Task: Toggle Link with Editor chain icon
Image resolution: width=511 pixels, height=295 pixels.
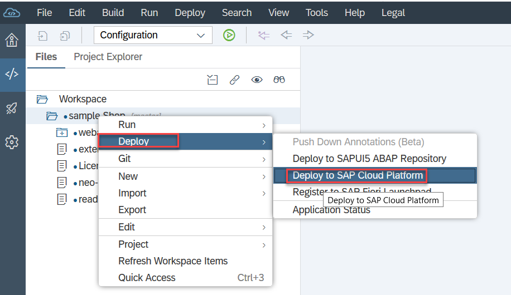Action: 234,80
